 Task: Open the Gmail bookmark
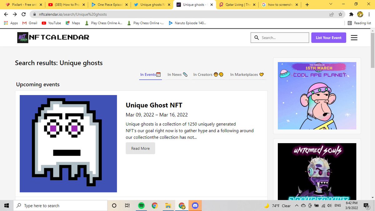coord(30,23)
